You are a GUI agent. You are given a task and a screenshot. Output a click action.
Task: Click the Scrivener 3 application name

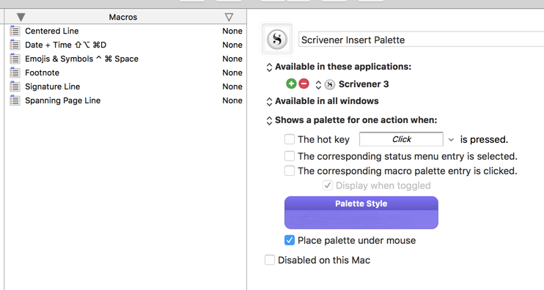point(364,84)
